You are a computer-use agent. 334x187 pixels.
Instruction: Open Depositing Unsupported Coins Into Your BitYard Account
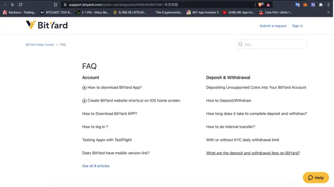pyautogui.click(x=256, y=88)
